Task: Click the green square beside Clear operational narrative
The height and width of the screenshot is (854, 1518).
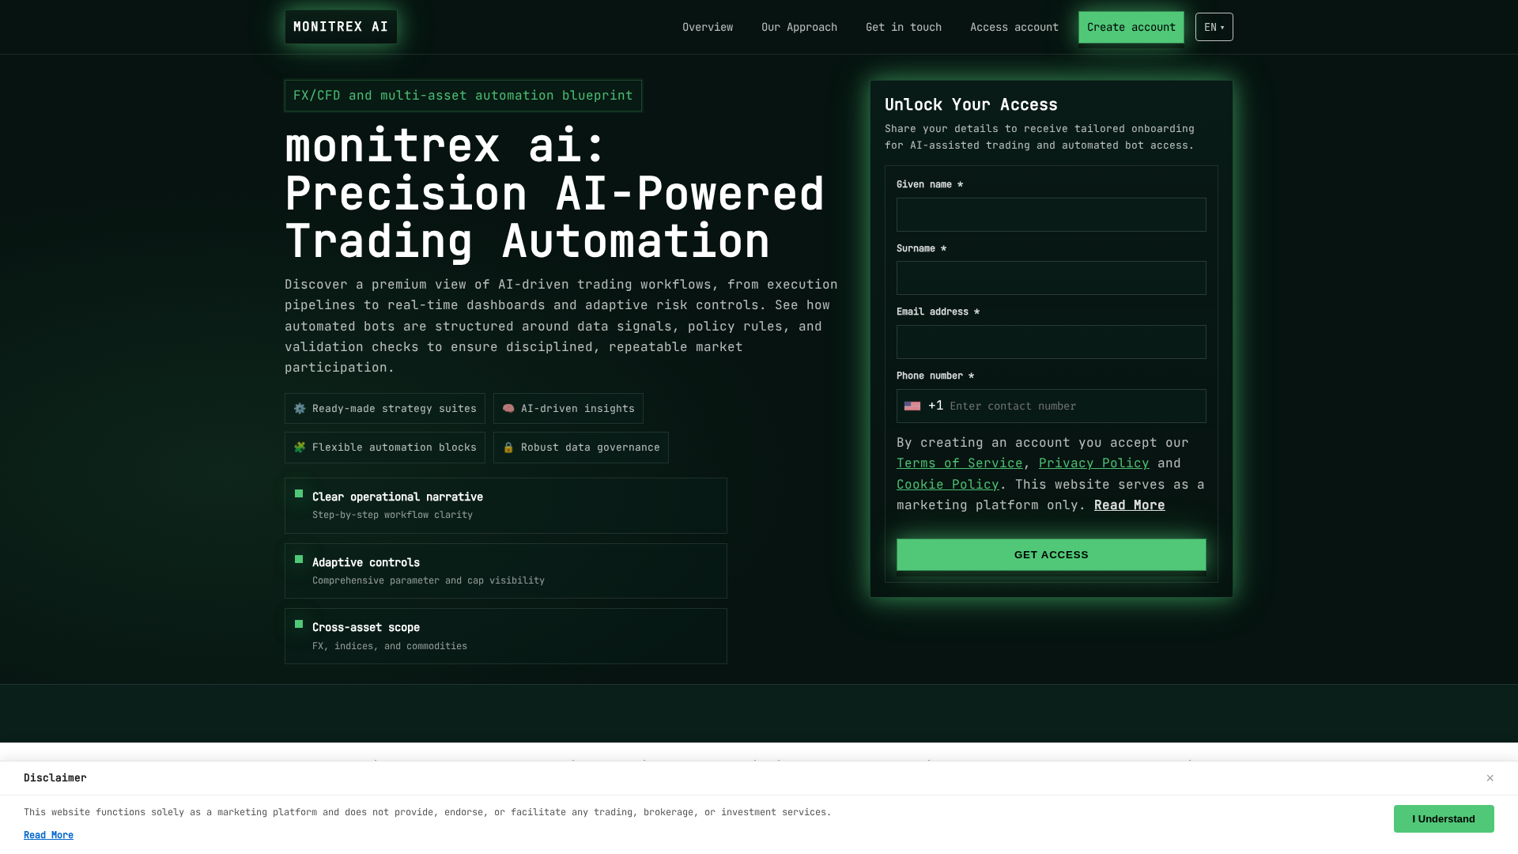Action: tap(299, 493)
